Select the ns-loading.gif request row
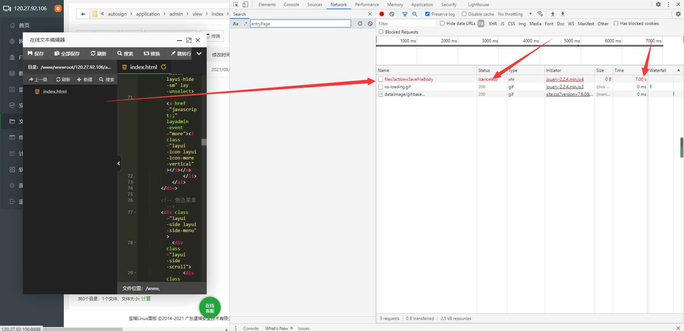 397,87
